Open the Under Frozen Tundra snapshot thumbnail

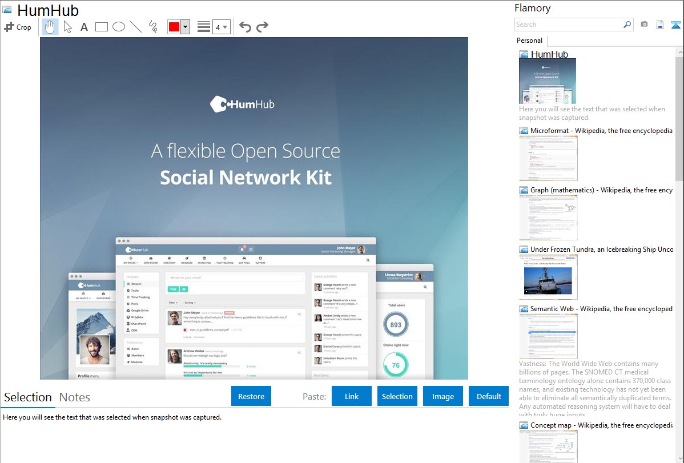pyautogui.click(x=548, y=277)
